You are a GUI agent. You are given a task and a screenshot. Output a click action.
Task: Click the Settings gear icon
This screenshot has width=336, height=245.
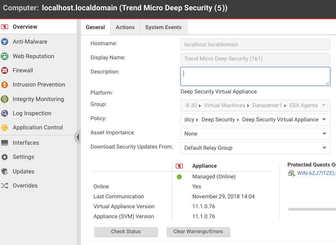pos(5,157)
